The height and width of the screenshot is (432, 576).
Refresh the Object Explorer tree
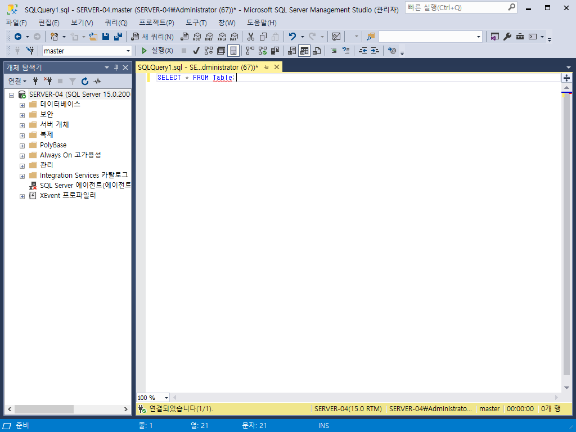(85, 81)
